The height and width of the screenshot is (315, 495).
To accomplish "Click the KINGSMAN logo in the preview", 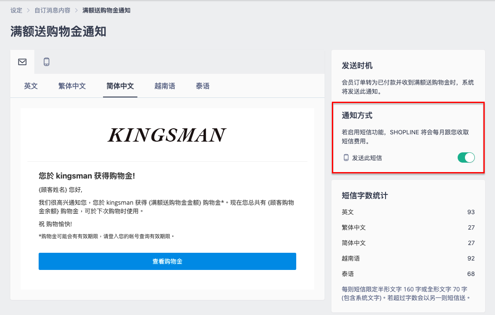I will 167,135.
